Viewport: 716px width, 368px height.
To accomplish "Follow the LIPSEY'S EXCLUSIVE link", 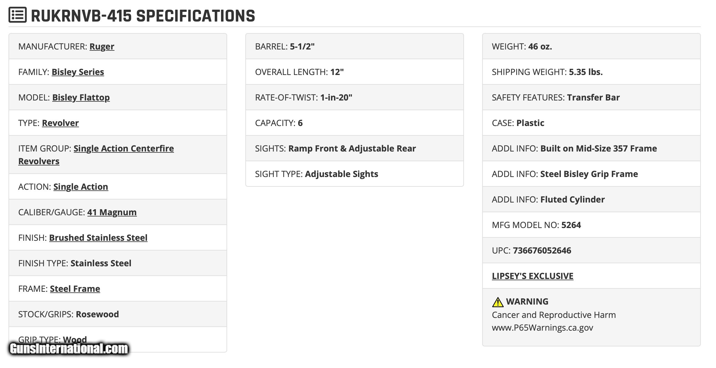I will tap(533, 276).
